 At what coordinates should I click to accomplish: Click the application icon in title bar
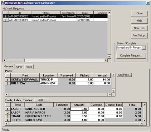[3, 3]
